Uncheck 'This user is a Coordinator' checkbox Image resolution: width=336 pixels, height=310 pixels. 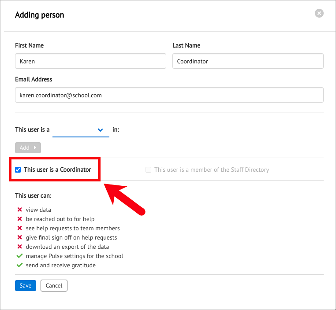(18, 170)
